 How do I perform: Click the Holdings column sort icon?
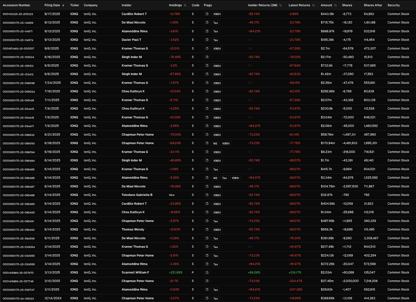(185, 5)
